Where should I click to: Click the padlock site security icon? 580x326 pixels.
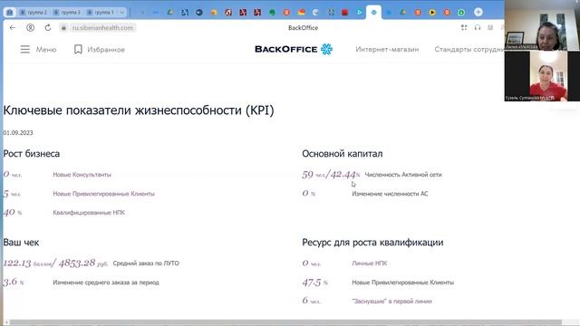[63, 28]
